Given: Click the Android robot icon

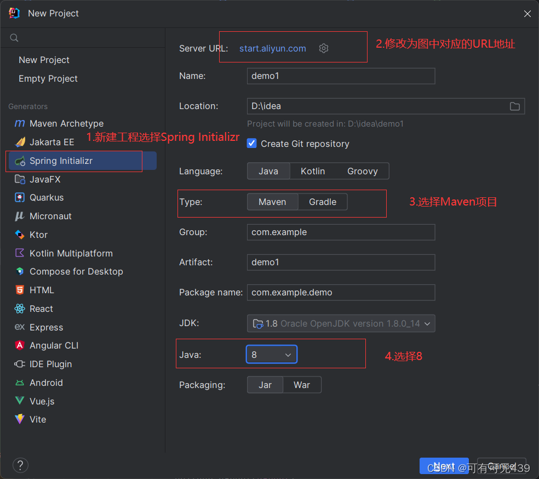Looking at the screenshot, I should [20, 383].
